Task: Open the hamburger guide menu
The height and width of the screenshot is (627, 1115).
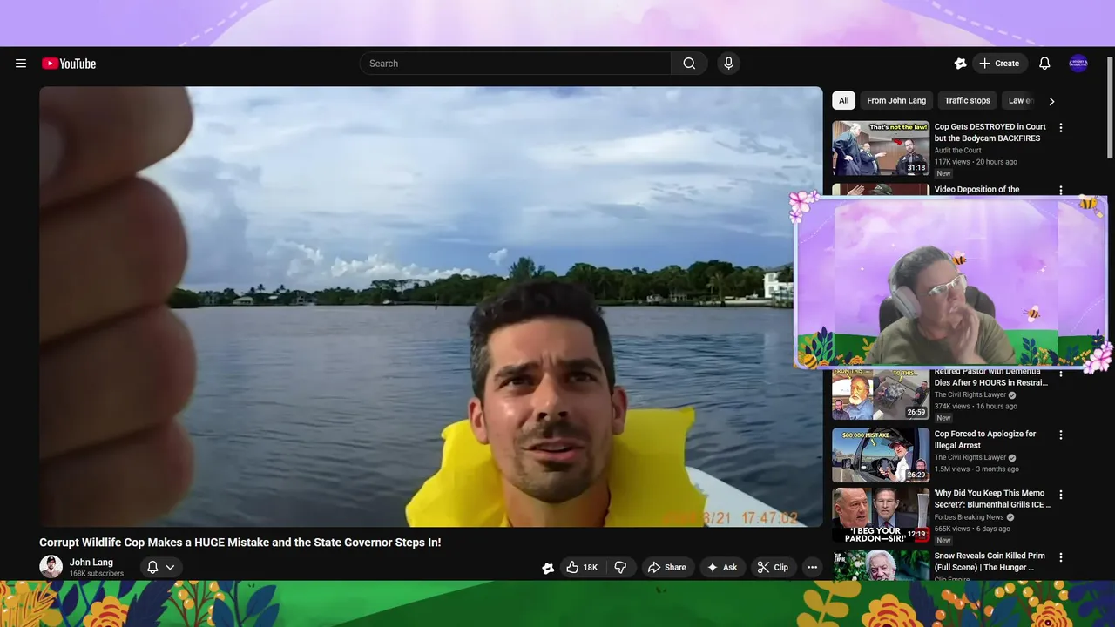Action: point(21,64)
